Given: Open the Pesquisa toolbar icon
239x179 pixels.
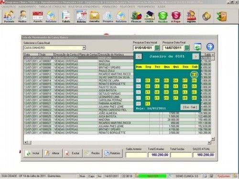Looking at the screenshot, I should [x=108, y=17].
